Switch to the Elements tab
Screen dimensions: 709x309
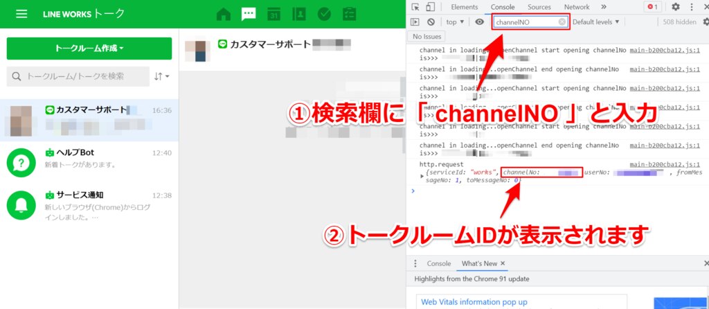(465, 7)
